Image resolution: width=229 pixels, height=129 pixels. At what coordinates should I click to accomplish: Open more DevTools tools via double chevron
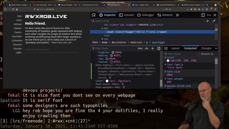tap(177, 15)
